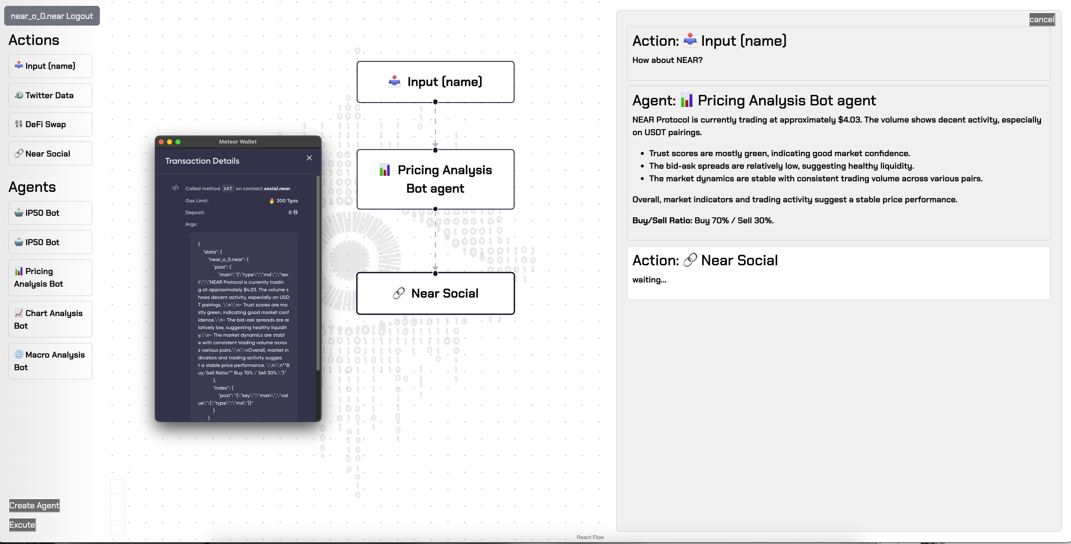Select the Pricing Analysis Bot agent node
This screenshot has height=544, width=1071.
pyautogui.click(x=435, y=179)
